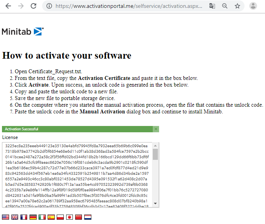Click the 'How to activate your software' heading
Screen dimensions: 265x224
pos(67,56)
